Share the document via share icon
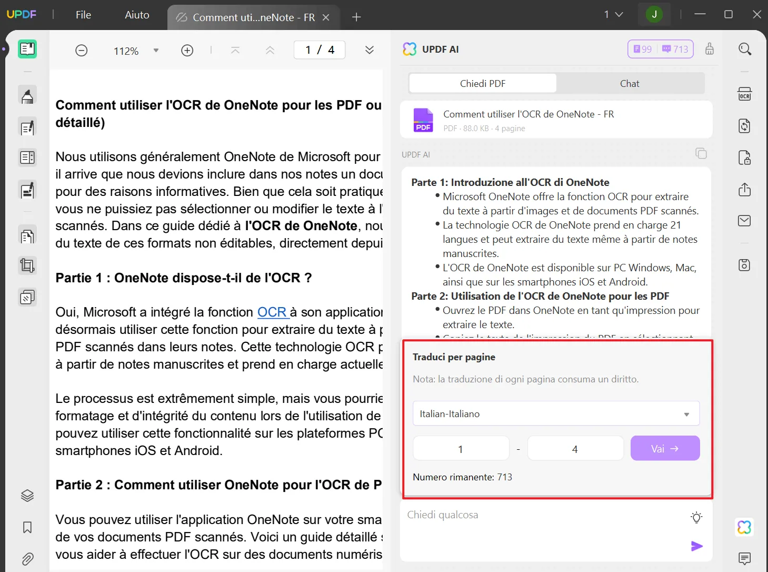 click(744, 189)
